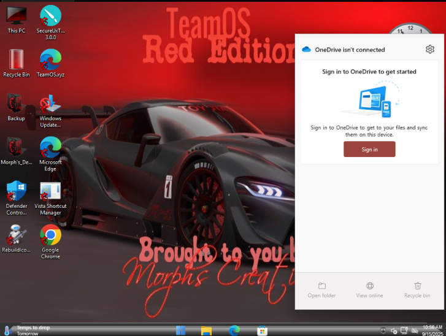Select the Vista Shortcut Manager icon
Viewport: 446px width, 336px height.
pos(51,198)
